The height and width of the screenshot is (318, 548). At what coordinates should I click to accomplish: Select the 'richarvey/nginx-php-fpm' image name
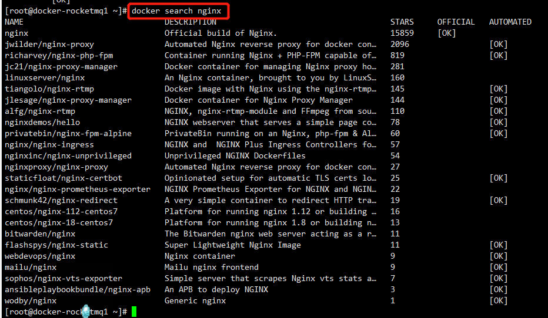pyautogui.click(x=59, y=56)
